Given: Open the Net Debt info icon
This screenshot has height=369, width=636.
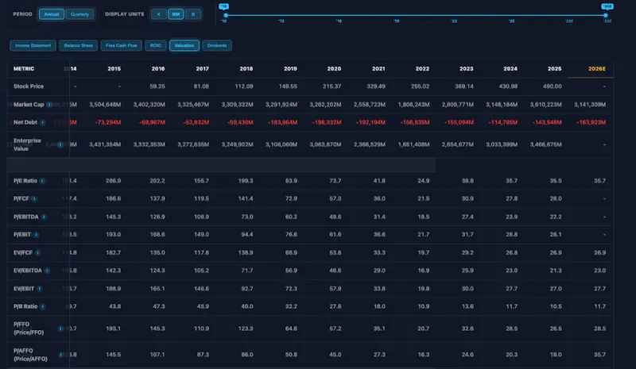Looking at the screenshot, I should [x=43, y=122].
